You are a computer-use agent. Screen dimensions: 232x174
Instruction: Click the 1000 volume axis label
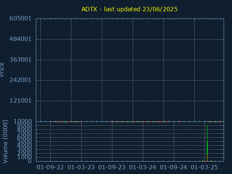(x=24, y=157)
